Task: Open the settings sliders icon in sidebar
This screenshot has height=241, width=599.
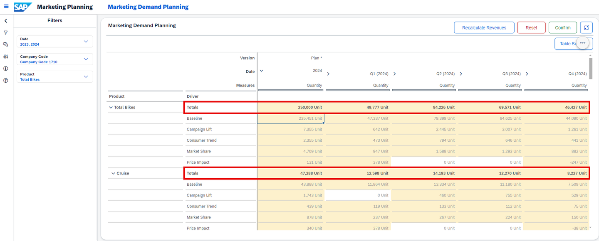Action: tap(6, 57)
